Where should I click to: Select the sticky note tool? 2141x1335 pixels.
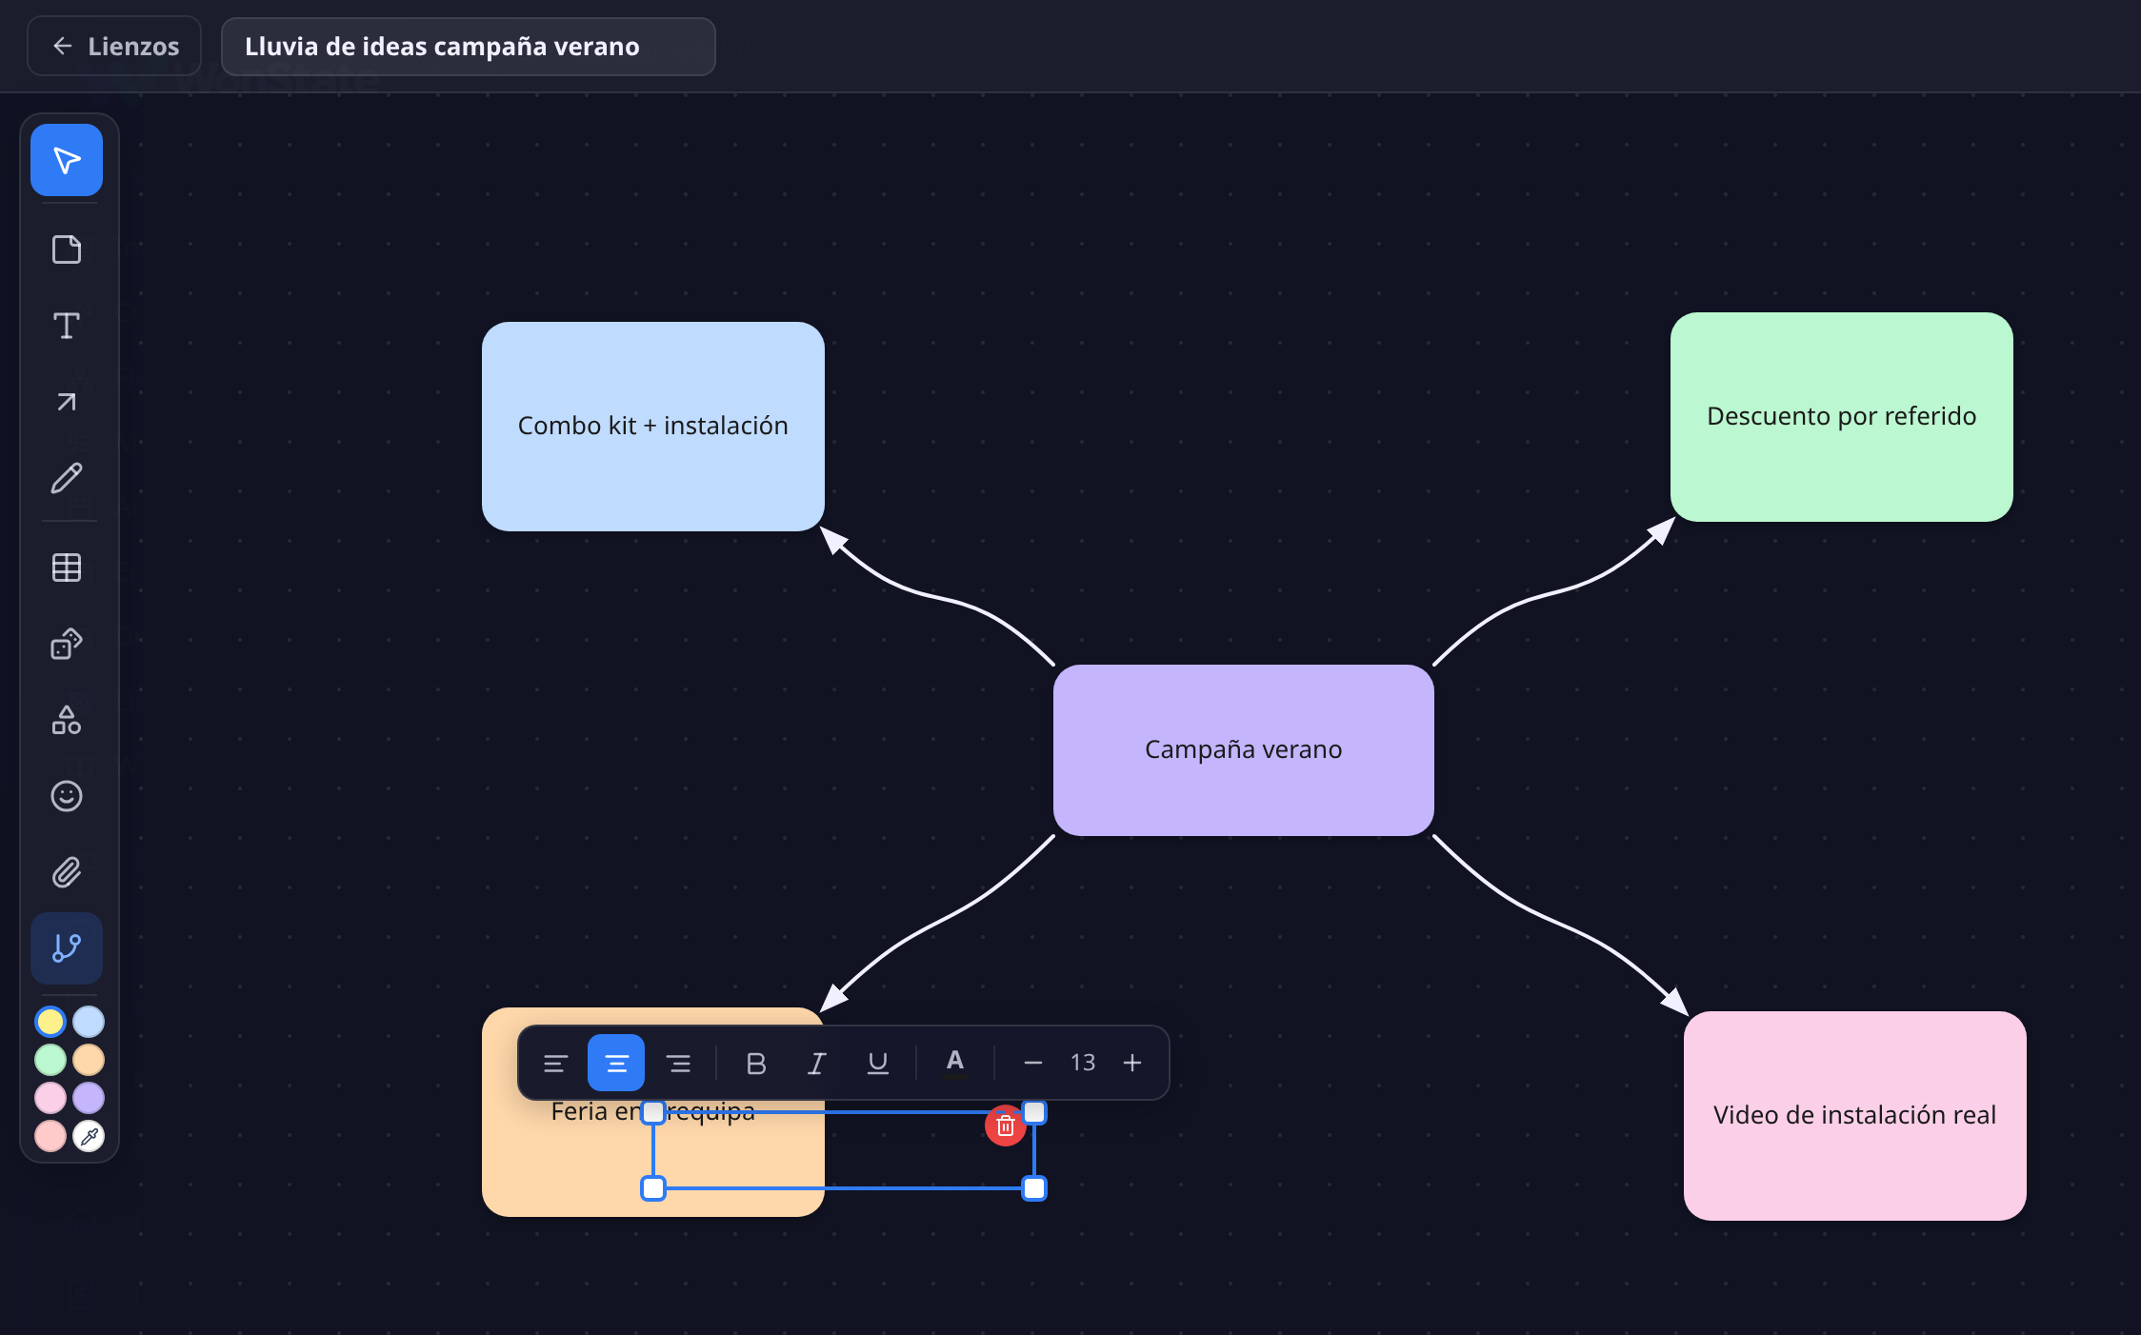(67, 249)
